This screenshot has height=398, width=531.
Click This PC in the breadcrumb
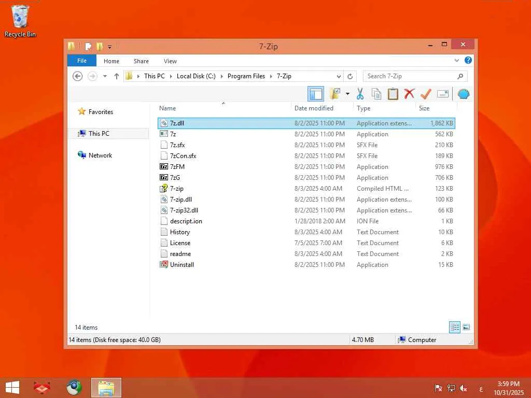[155, 76]
